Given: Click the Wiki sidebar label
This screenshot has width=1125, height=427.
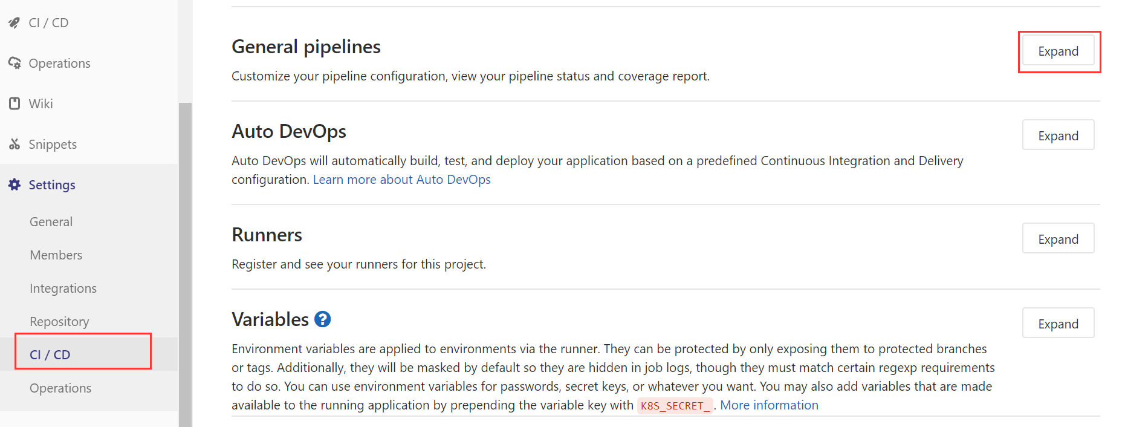Looking at the screenshot, I should (41, 104).
